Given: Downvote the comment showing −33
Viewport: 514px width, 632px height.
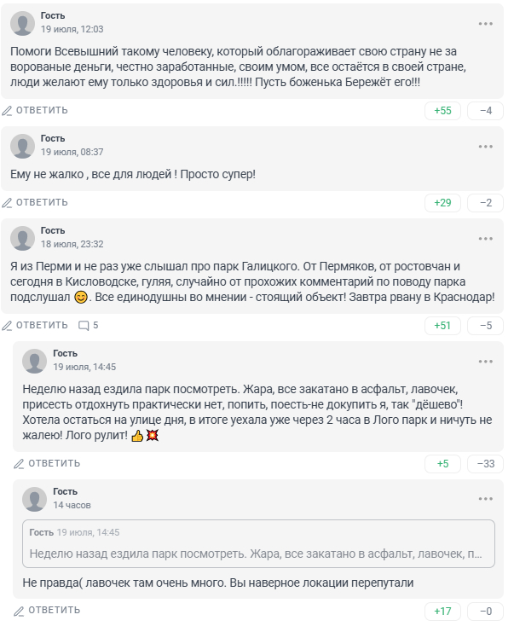Looking at the screenshot, I should [x=486, y=464].
